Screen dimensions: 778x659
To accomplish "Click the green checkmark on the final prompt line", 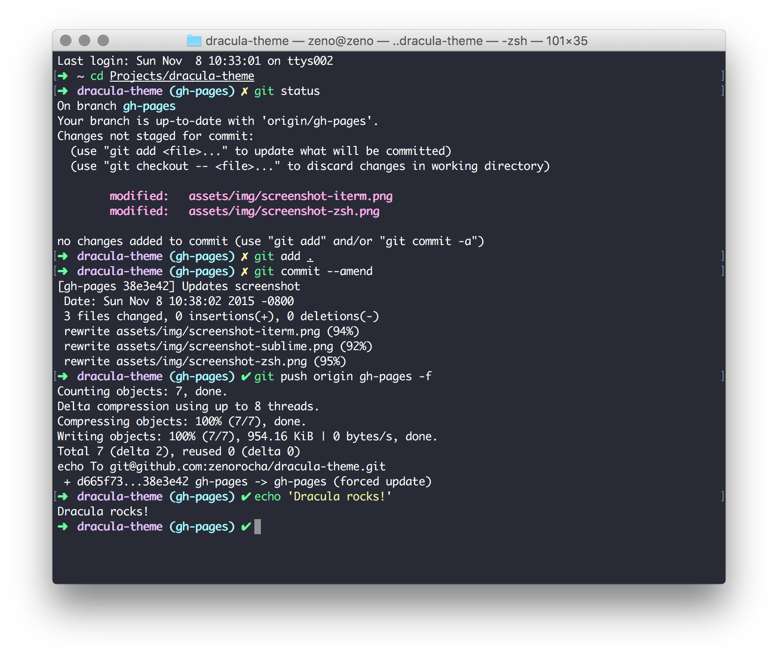I will point(245,526).
